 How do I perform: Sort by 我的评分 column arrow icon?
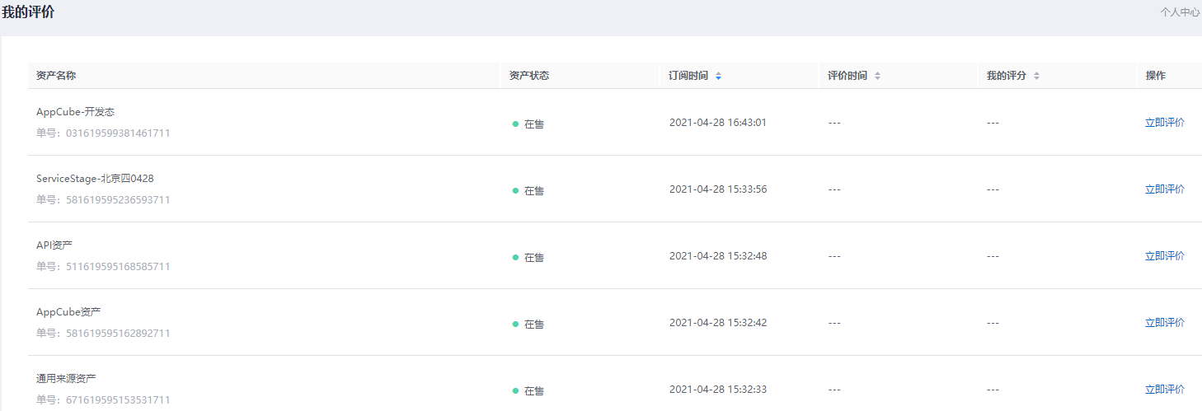pos(1036,76)
